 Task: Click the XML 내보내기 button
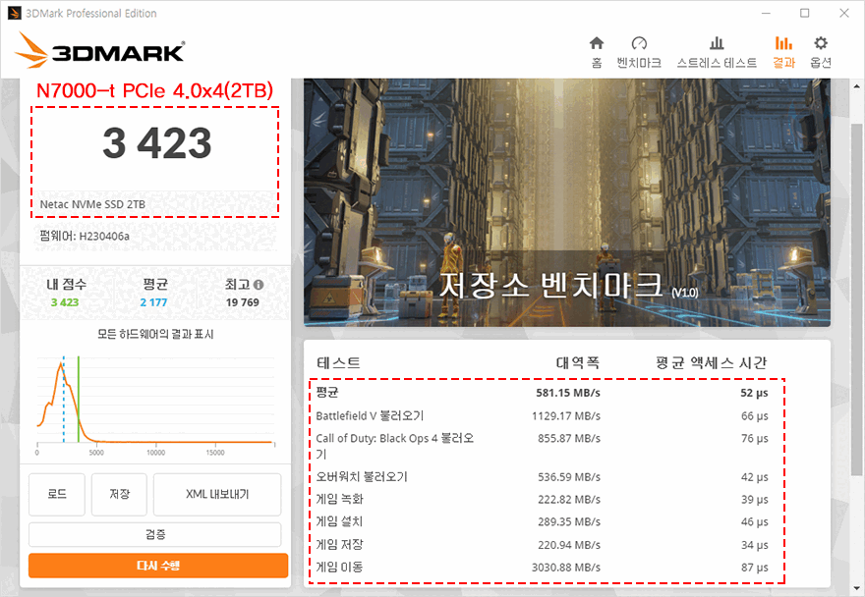(x=217, y=494)
